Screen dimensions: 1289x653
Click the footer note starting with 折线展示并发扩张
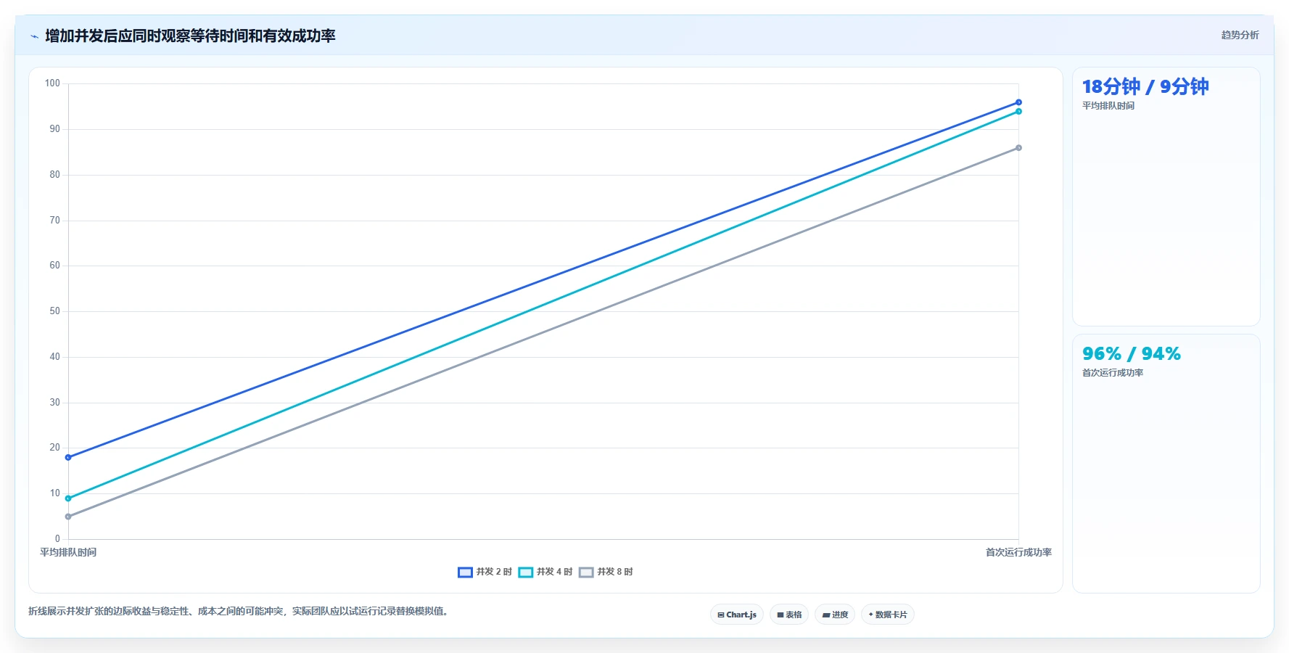[239, 611]
